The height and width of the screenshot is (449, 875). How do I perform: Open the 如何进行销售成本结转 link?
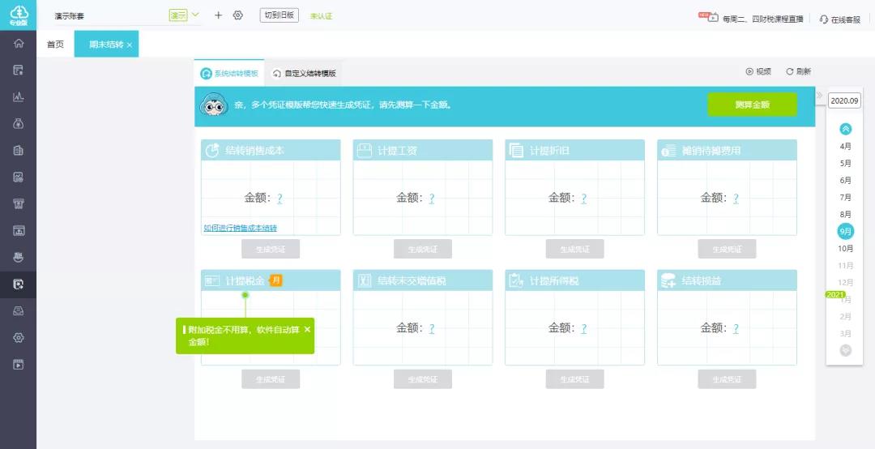pyautogui.click(x=240, y=229)
